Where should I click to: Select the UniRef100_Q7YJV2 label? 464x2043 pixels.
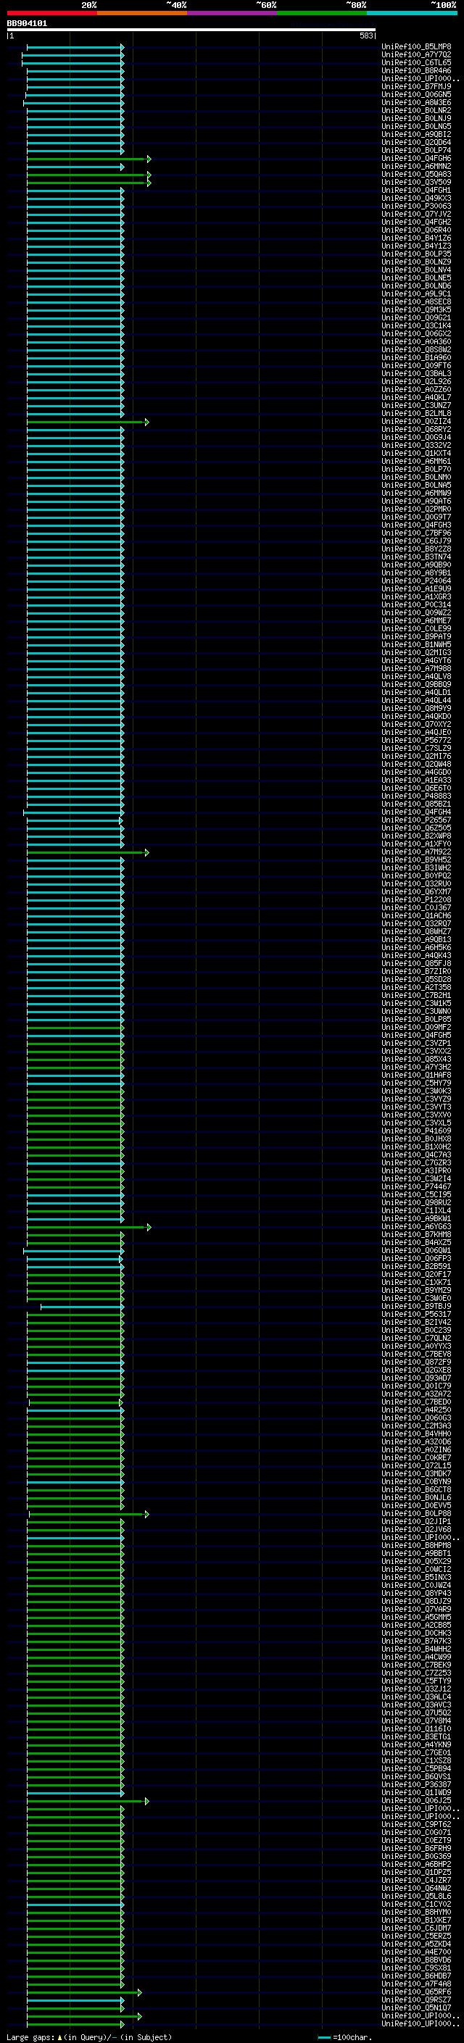pyautogui.click(x=416, y=214)
